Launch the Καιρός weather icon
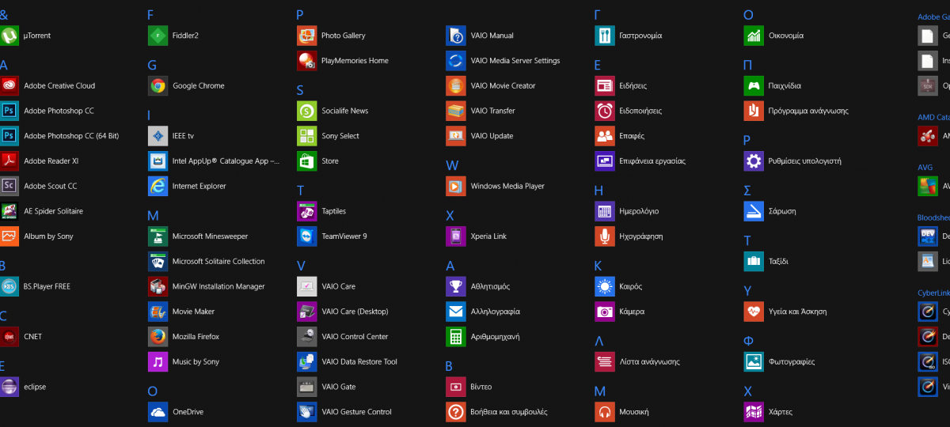Viewport: 950px width, 427px height. pos(605,286)
